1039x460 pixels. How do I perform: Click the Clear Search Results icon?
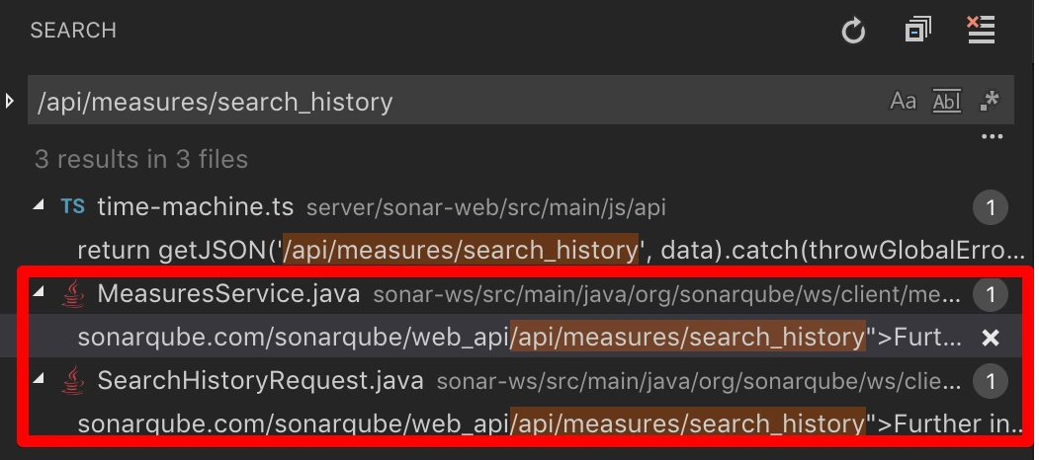pyautogui.click(x=981, y=31)
